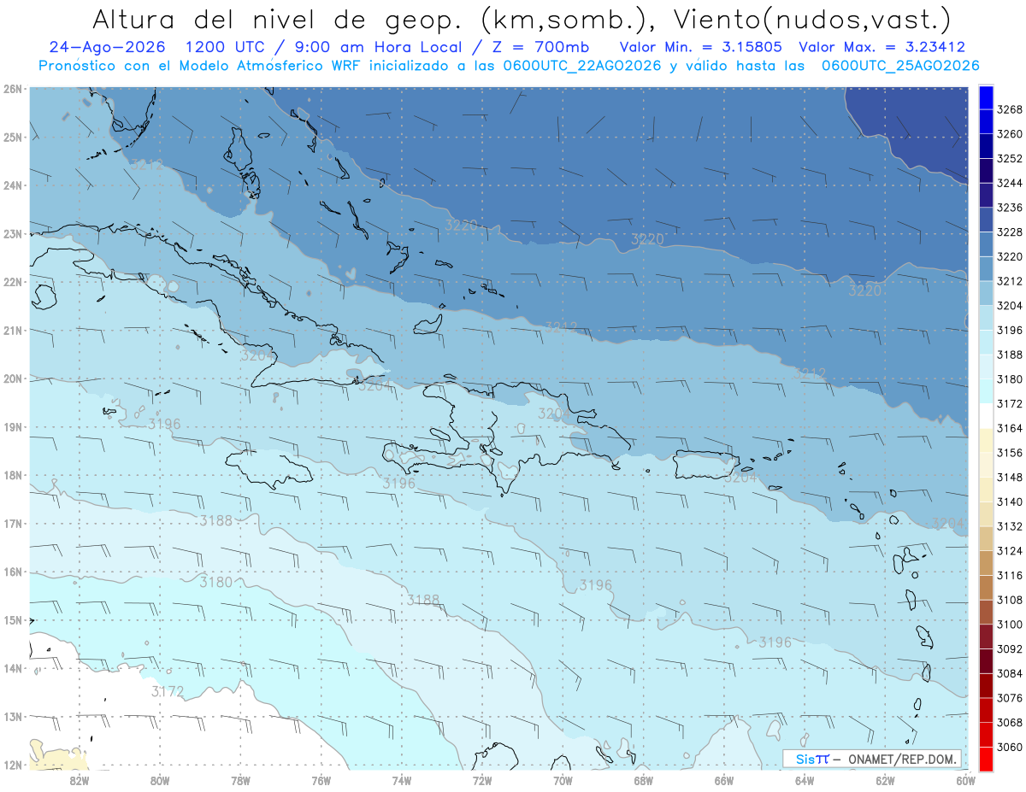Select the 20N latitude label

tap(12, 378)
